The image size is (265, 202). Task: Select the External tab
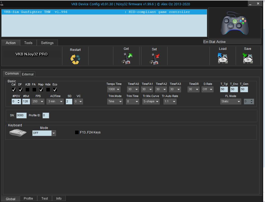[28, 74]
